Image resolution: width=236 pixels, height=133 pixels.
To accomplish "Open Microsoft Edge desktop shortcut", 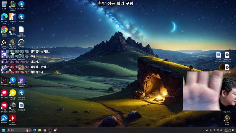I will tap(4, 19).
